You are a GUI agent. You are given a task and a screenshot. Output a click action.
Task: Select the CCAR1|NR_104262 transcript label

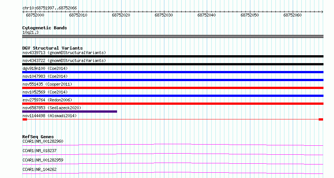[x=39, y=169]
